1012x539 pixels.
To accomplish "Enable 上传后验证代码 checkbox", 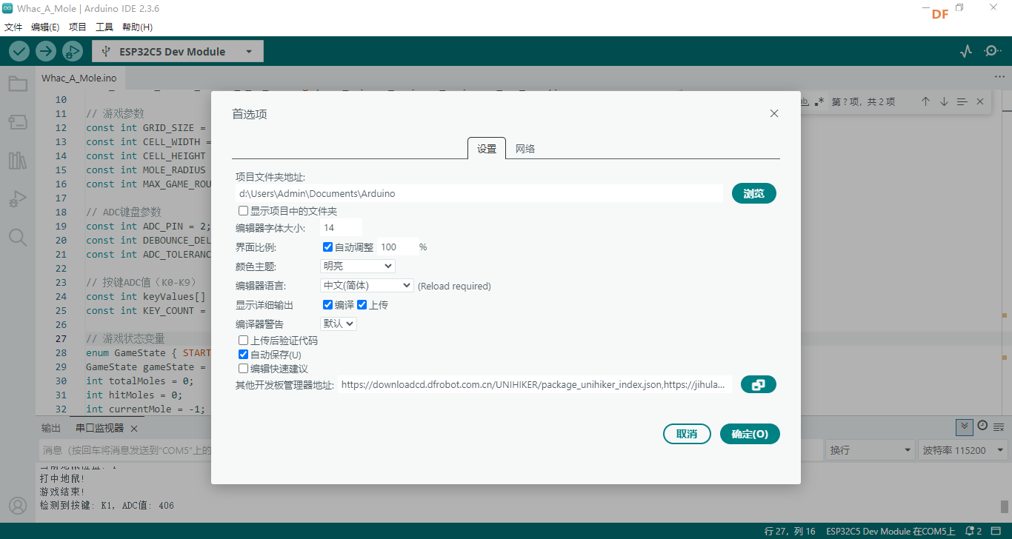I will click(244, 341).
